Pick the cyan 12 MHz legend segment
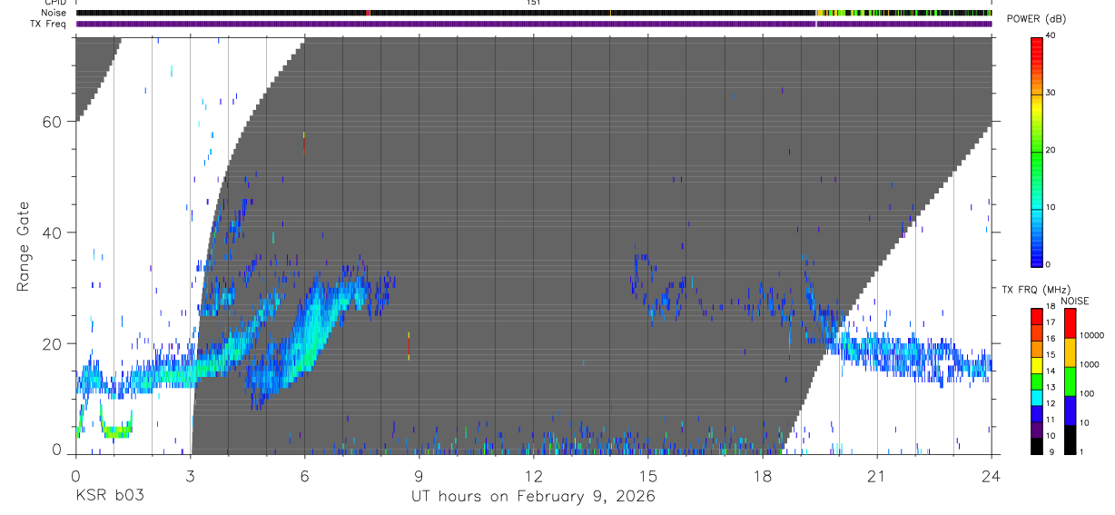This screenshot has width=1115, height=515. pyautogui.click(x=1036, y=396)
